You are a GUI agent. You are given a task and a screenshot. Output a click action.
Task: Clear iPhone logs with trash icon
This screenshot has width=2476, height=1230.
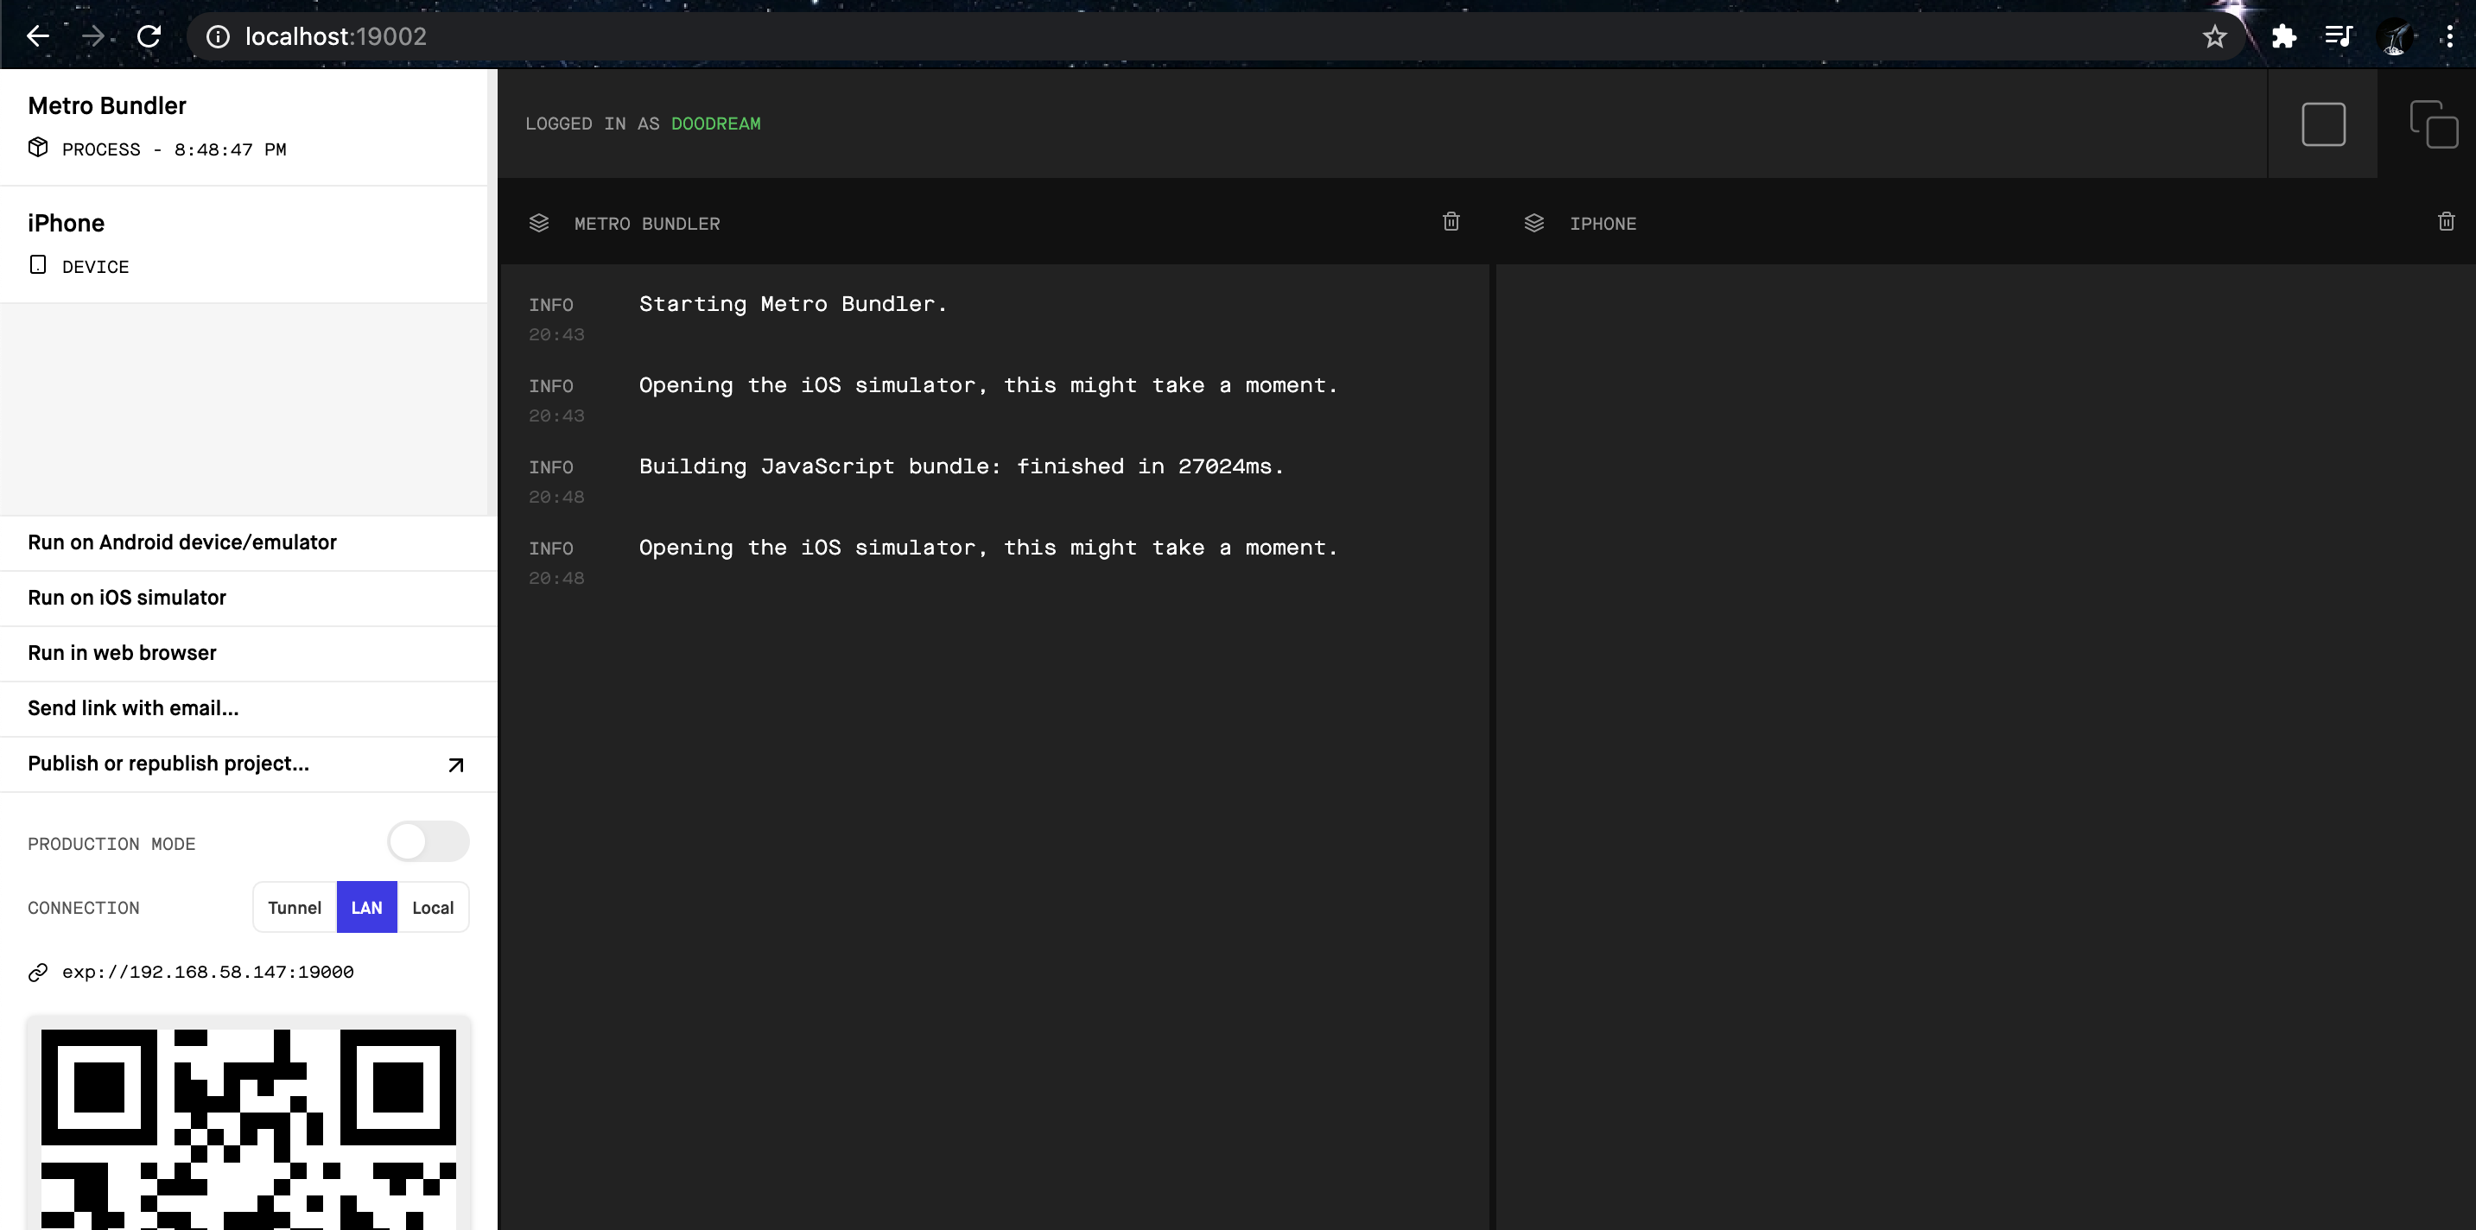(x=2445, y=222)
